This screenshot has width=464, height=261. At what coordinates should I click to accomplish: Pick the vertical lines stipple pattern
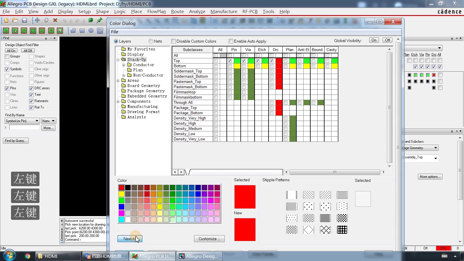pos(292,206)
